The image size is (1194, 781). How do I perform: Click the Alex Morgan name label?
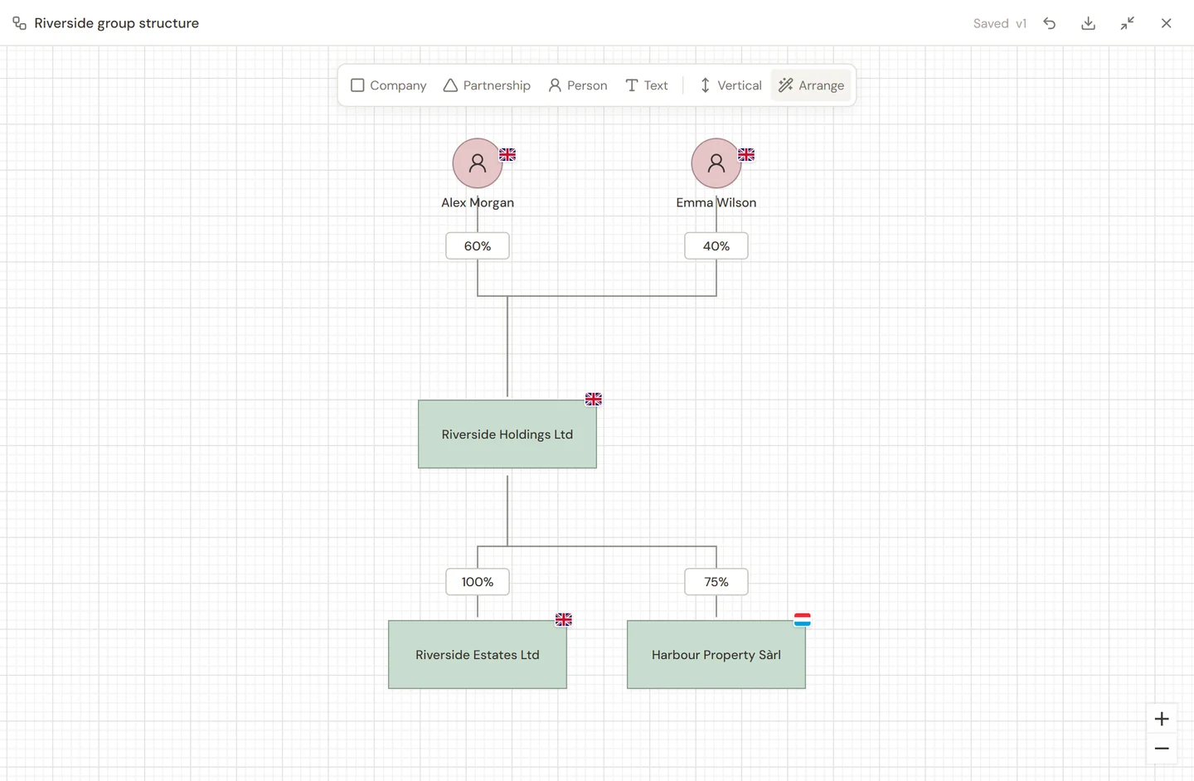[x=478, y=202]
